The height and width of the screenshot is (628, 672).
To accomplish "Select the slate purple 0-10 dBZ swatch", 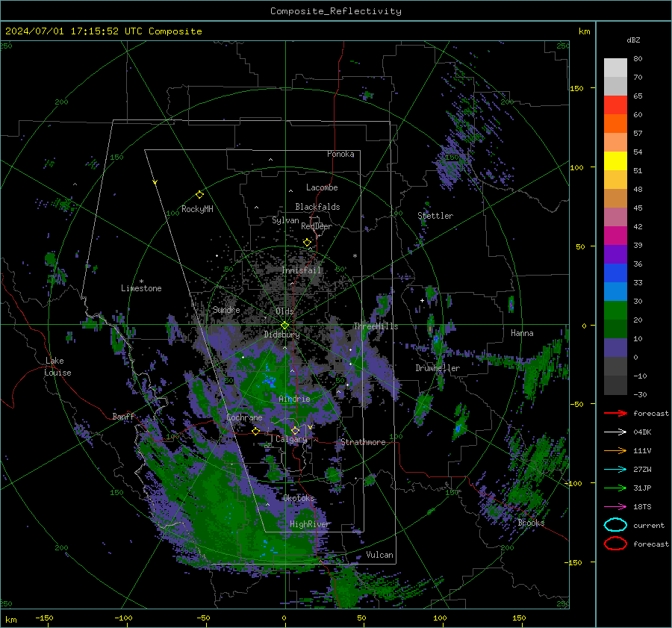I will tap(615, 348).
